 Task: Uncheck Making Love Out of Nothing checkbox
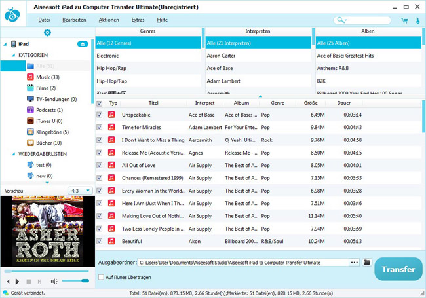pos(100,215)
